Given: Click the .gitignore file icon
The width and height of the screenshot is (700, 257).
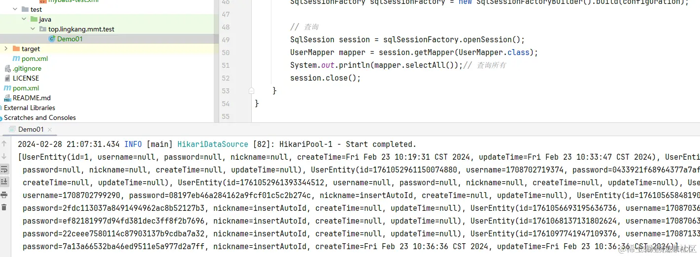Looking at the screenshot, I should tap(7, 68).
